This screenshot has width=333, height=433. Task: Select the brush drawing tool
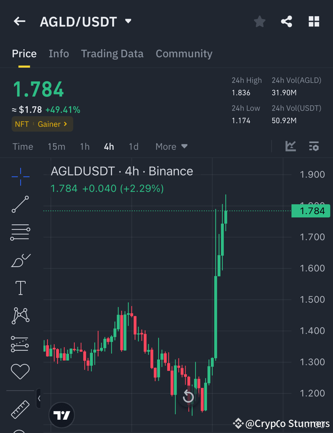[20, 260]
